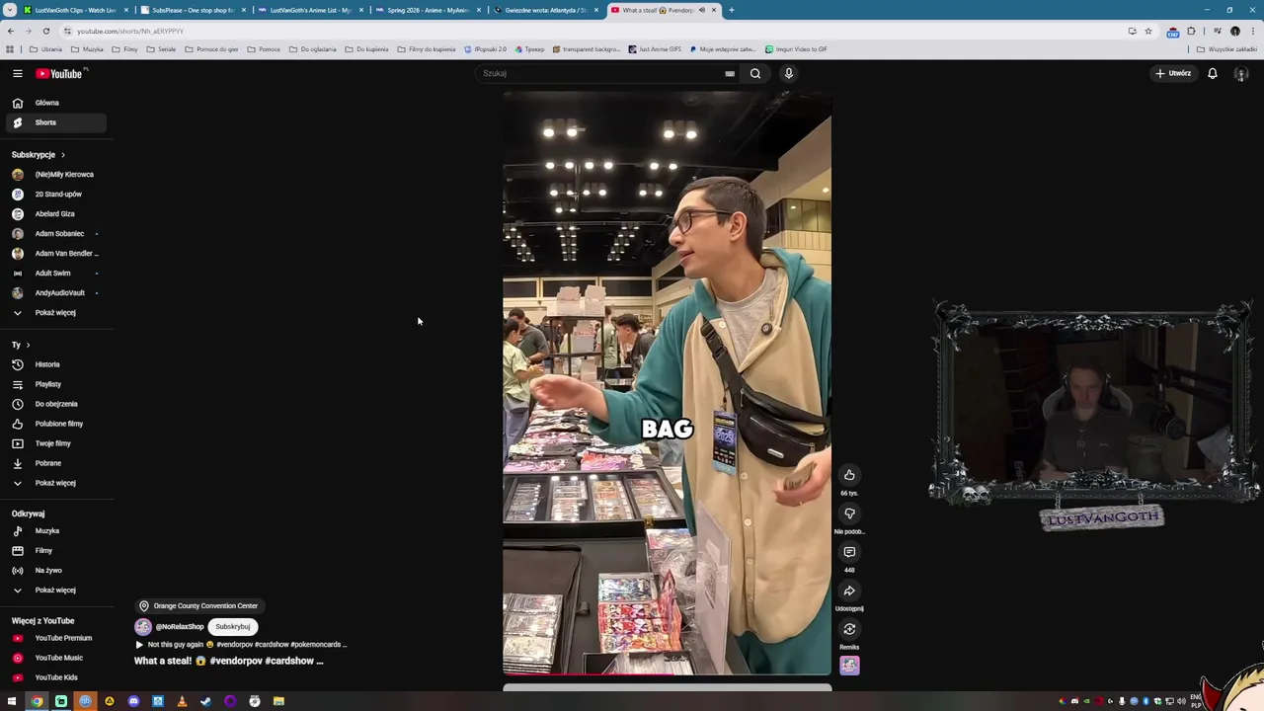The image size is (1264, 711).
Task: Open the notifications bell
Action: (x=1213, y=73)
